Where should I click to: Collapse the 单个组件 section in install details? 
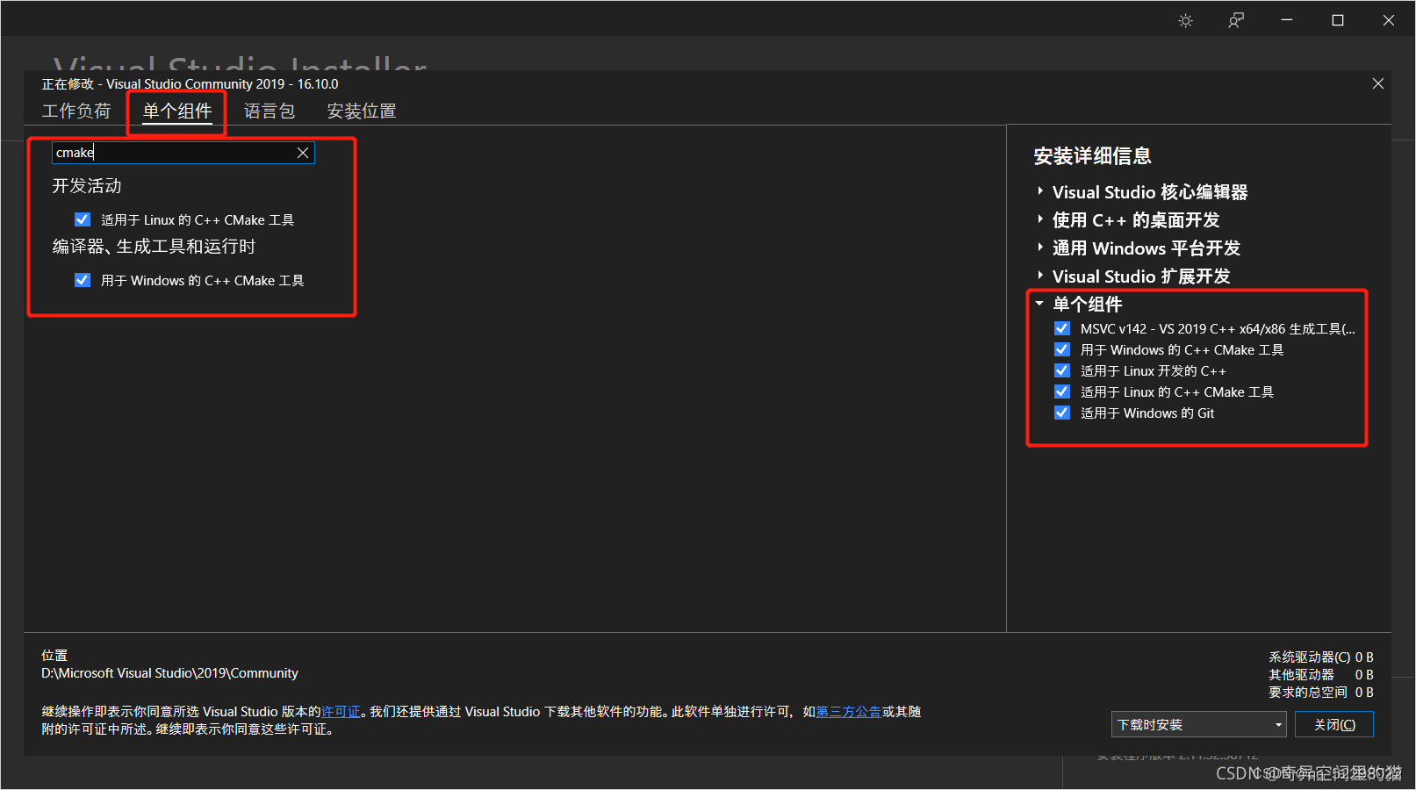point(1039,303)
